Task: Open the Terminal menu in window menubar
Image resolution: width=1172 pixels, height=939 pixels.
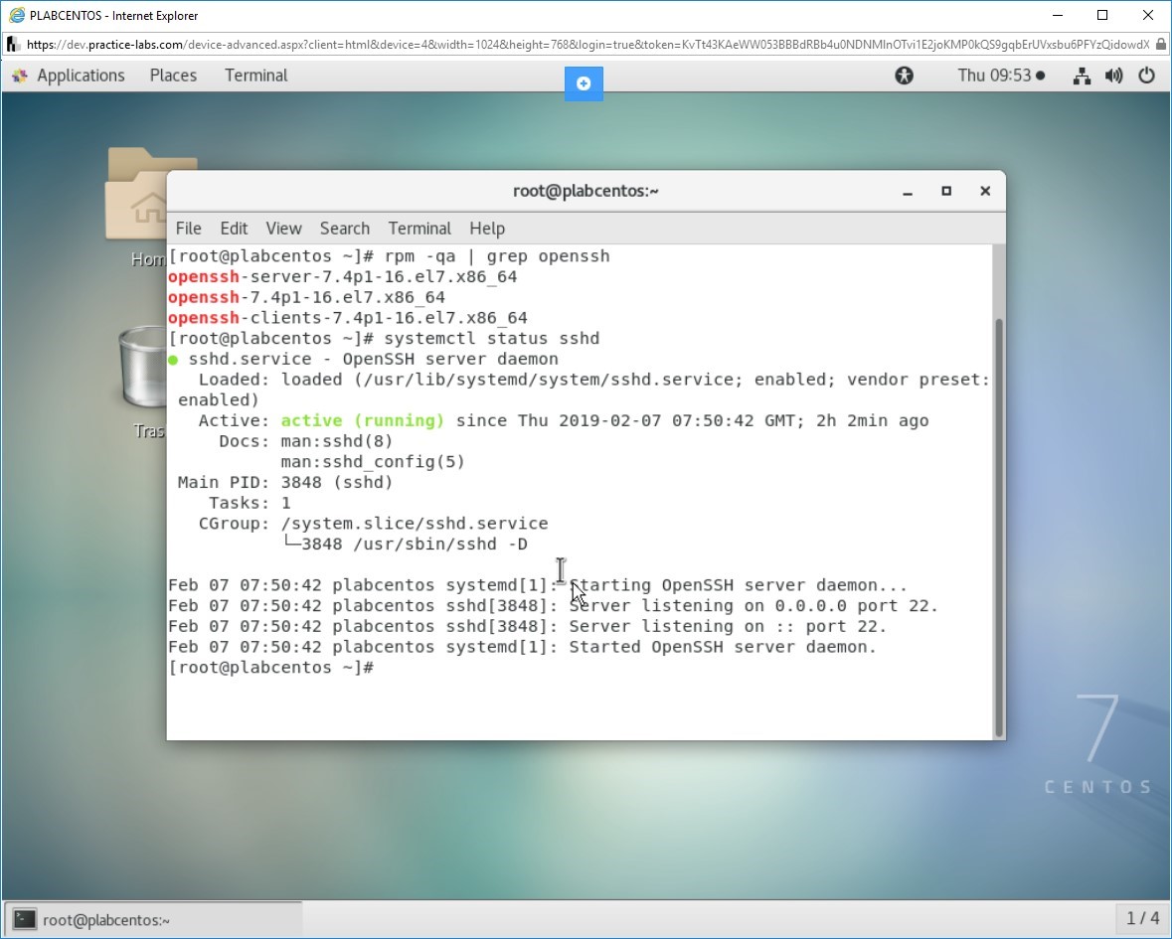Action: coord(419,229)
